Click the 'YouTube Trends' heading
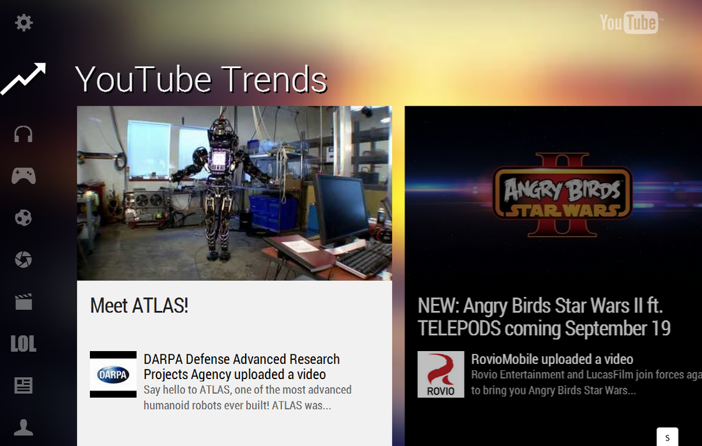This screenshot has height=446, width=702. click(x=201, y=79)
